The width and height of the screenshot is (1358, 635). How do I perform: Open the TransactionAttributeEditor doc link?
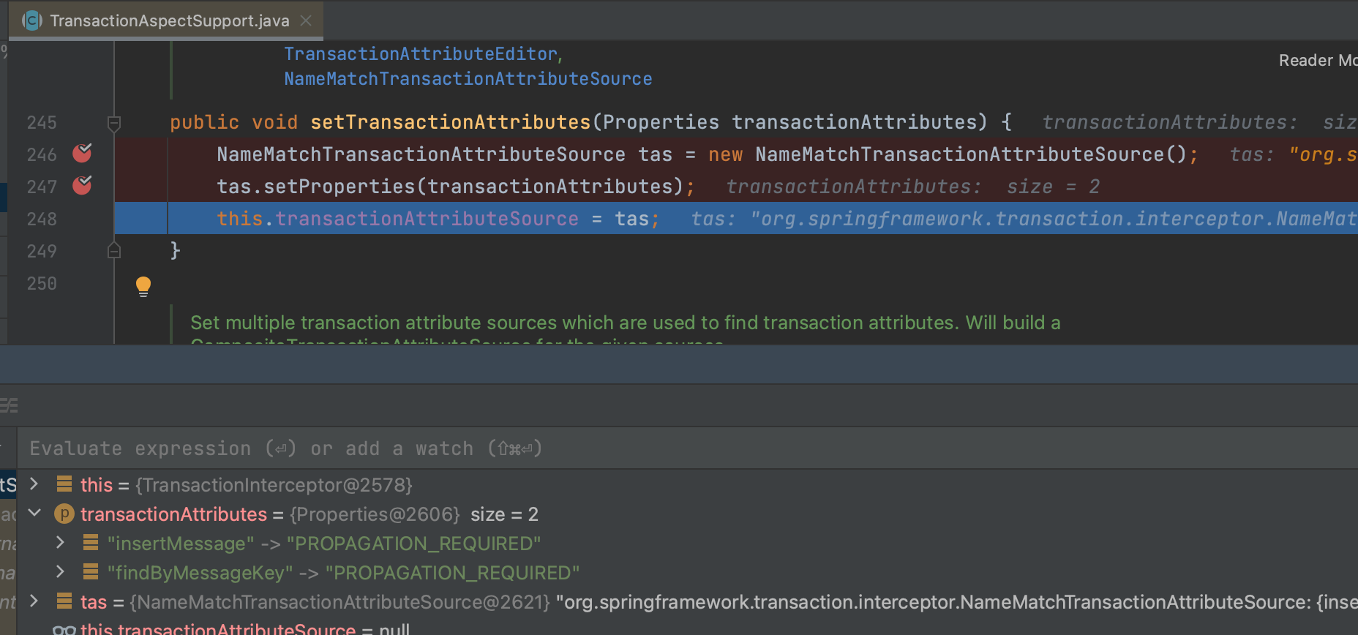point(421,54)
